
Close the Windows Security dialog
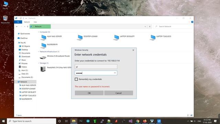click(x=133, y=50)
